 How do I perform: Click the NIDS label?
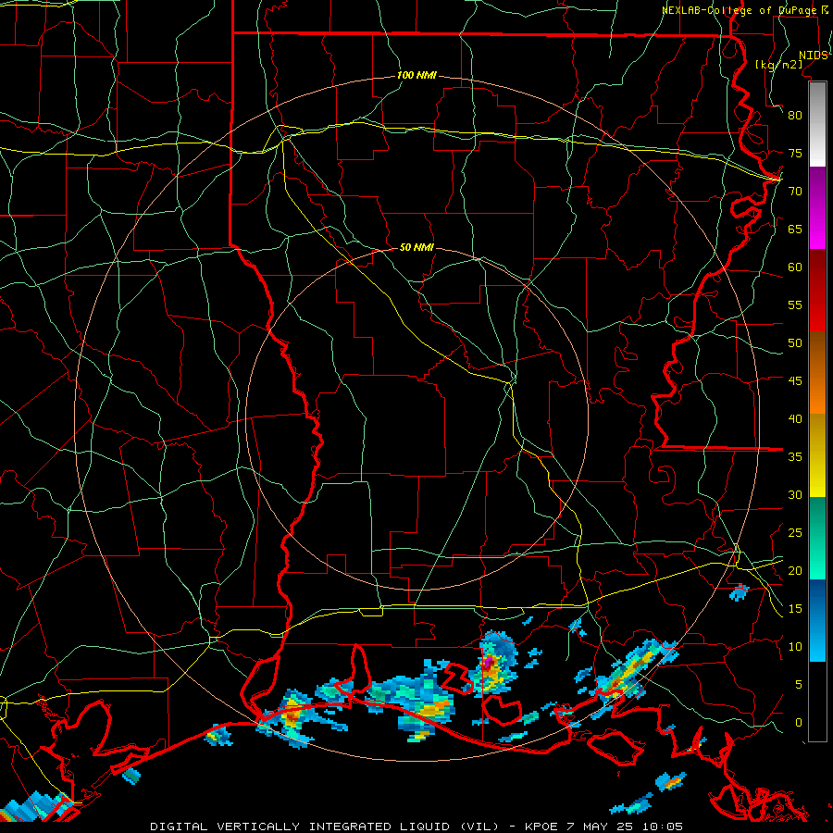tap(813, 55)
